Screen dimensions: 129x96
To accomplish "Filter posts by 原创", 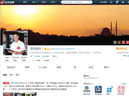I will pos(11,75).
